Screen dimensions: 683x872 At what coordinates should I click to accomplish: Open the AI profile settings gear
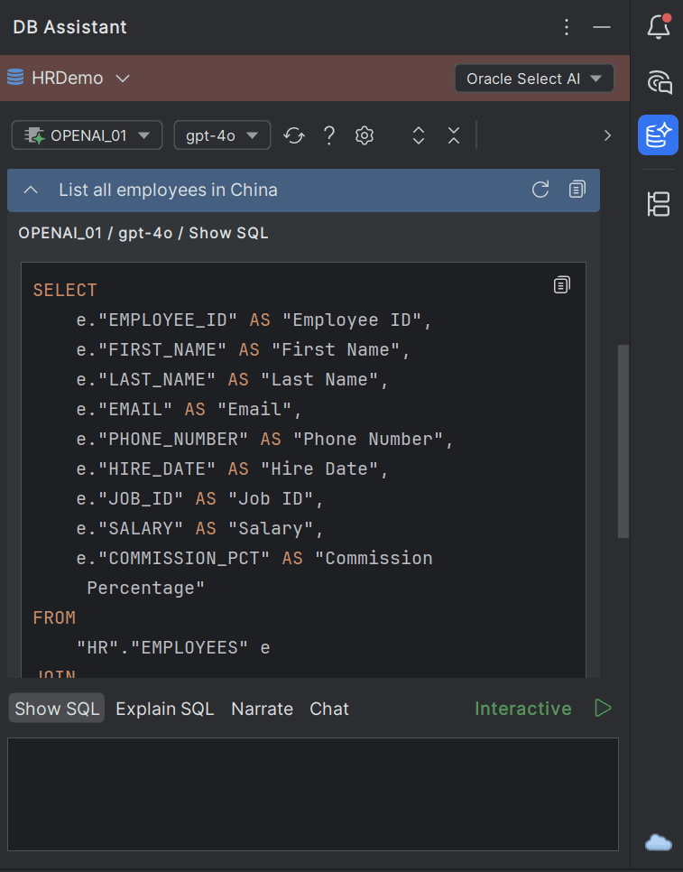pyautogui.click(x=364, y=135)
